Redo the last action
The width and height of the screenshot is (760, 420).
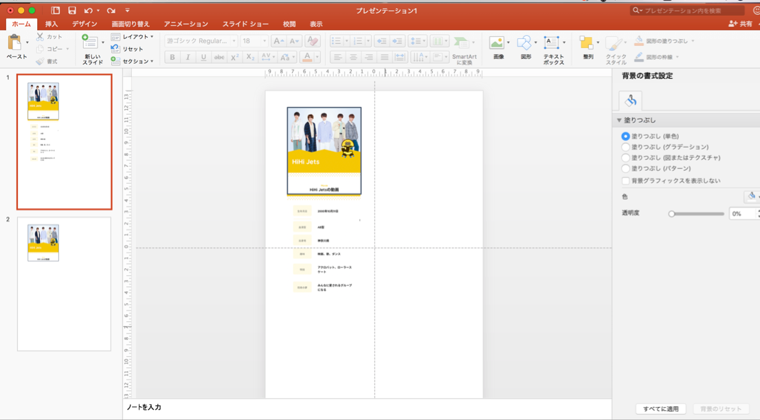[x=111, y=10]
